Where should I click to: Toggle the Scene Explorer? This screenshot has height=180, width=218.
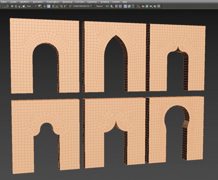coord(117,6)
